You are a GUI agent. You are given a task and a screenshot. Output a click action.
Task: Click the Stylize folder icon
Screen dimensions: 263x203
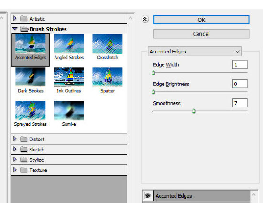[x=23, y=160]
